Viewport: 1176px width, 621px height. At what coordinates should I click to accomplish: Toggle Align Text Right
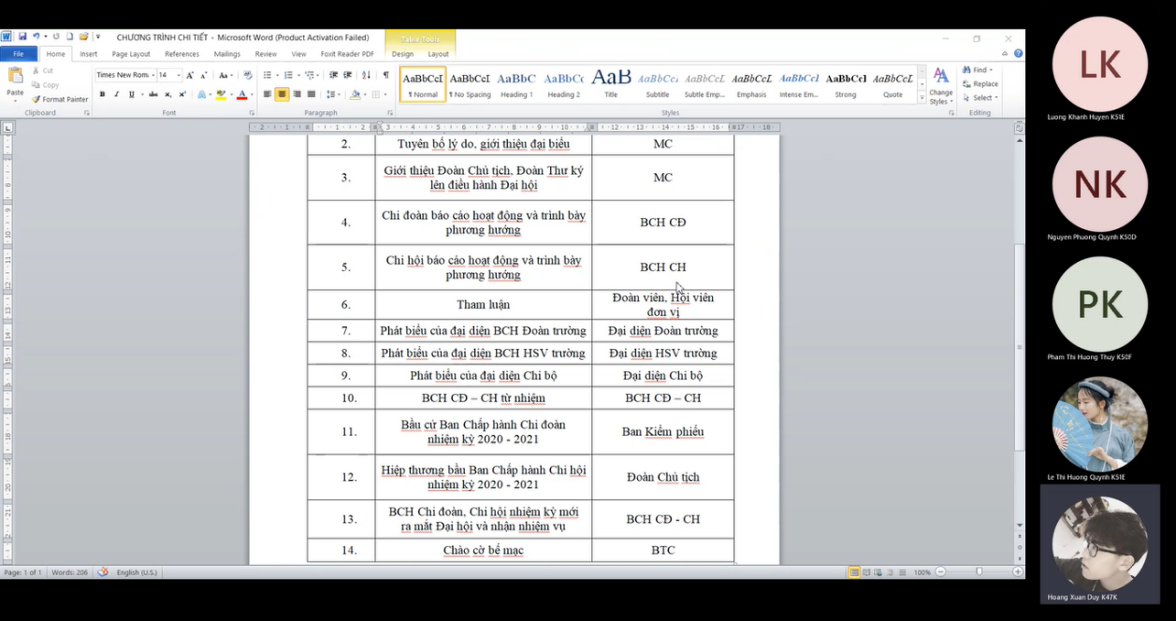297,94
